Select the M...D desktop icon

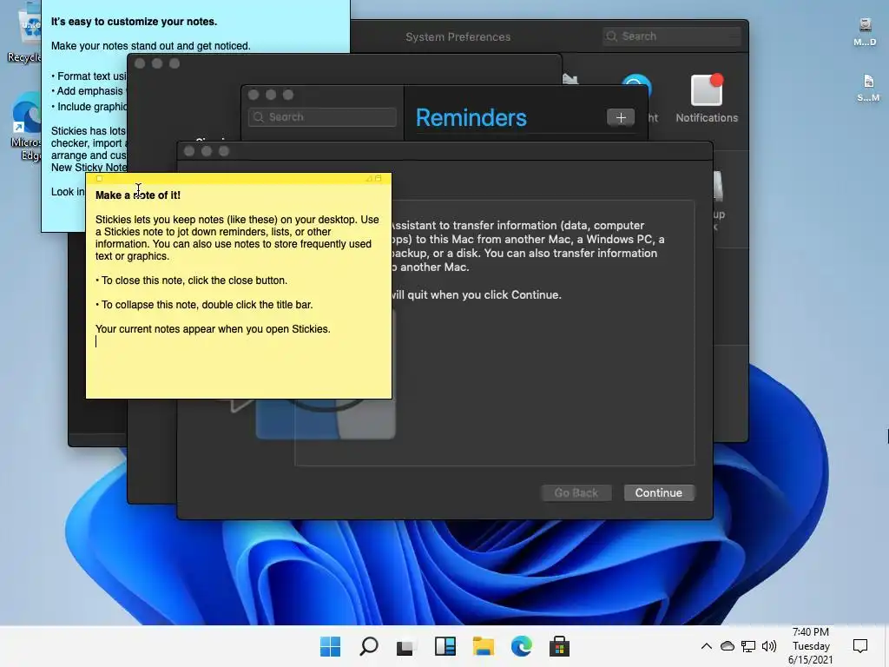(x=865, y=32)
